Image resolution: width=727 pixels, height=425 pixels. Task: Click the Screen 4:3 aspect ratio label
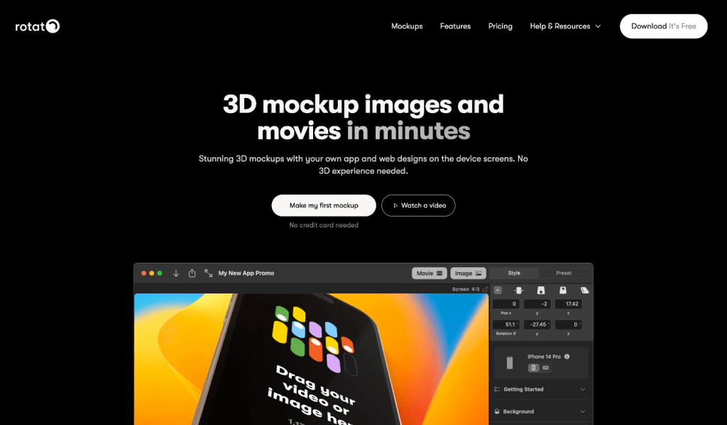click(x=466, y=289)
